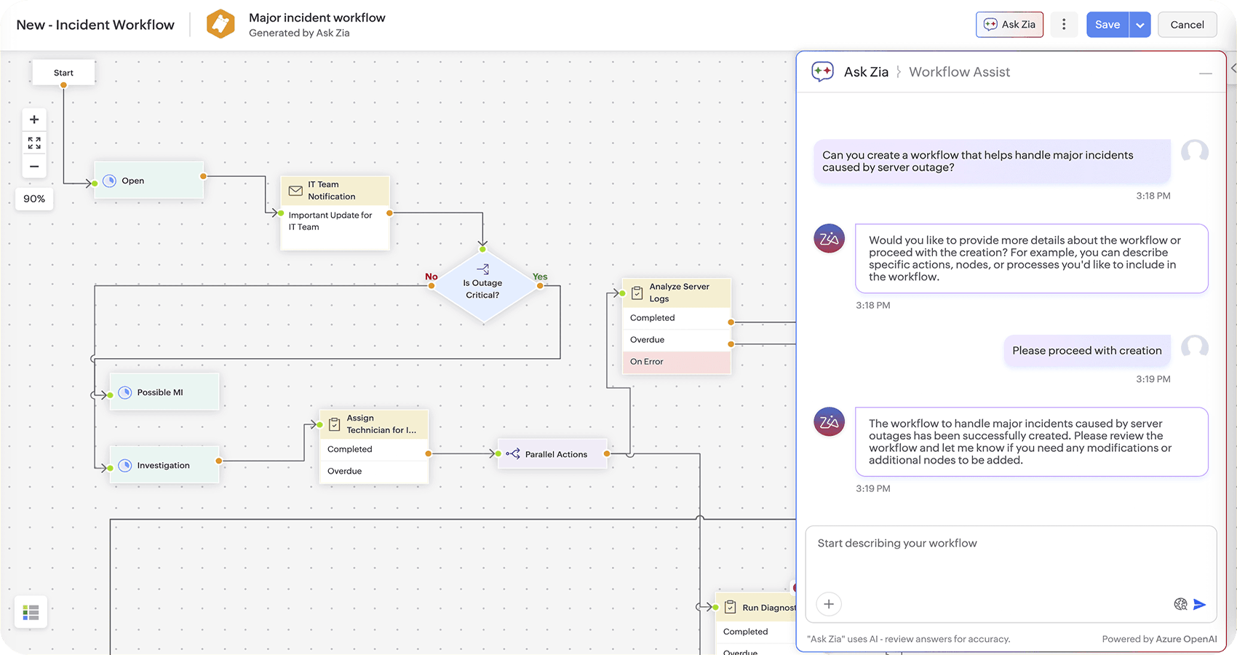The width and height of the screenshot is (1237, 655).
Task: Open the Save button dropdown arrow
Action: click(1140, 24)
